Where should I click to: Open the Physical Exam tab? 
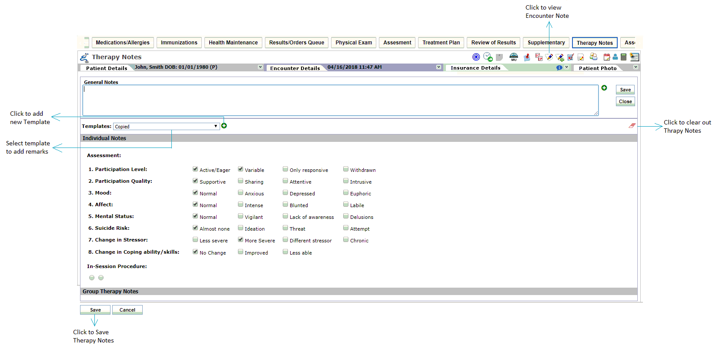pyautogui.click(x=354, y=43)
